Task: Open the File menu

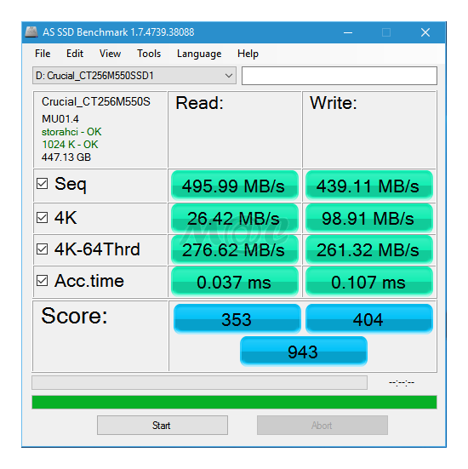Action: (x=43, y=54)
